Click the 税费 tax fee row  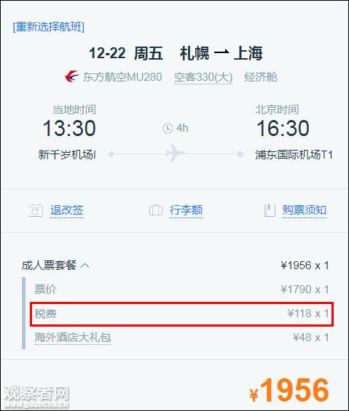pyautogui.click(x=181, y=314)
